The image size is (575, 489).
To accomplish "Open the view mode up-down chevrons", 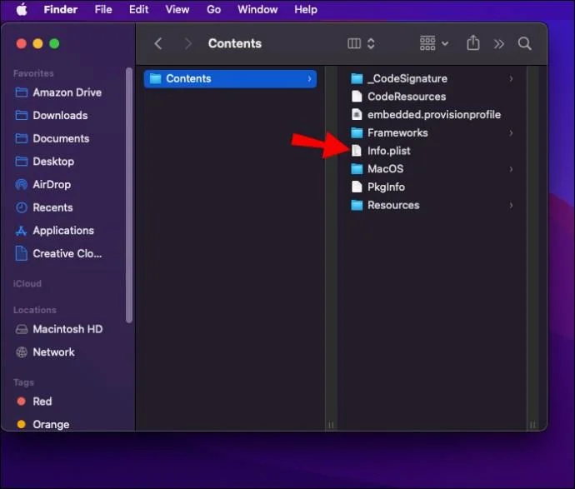I will pos(371,43).
